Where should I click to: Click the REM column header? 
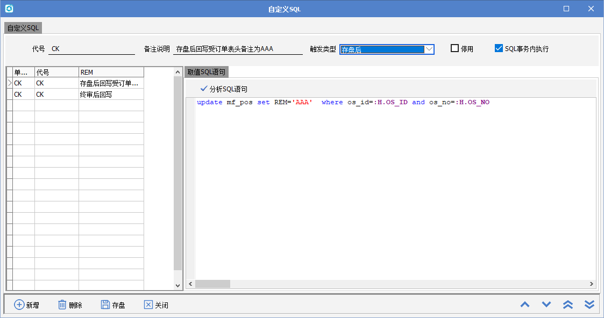pyautogui.click(x=111, y=72)
